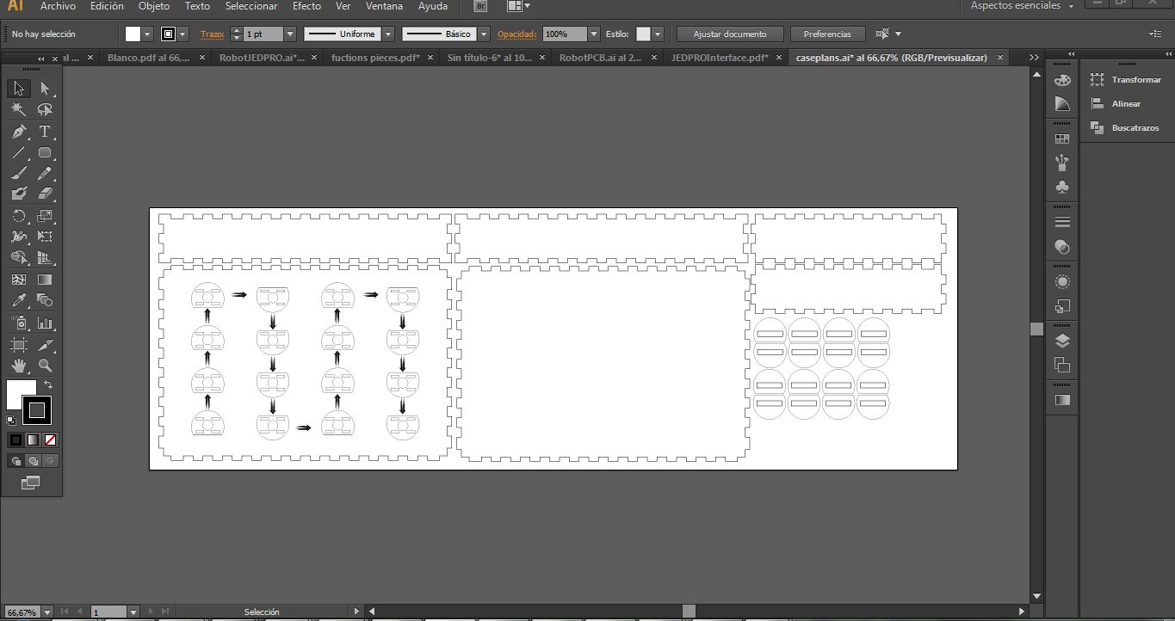Image resolution: width=1175 pixels, height=621 pixels.
Task: Choose the Gradient tool
Action: click(x=45, y=280)
